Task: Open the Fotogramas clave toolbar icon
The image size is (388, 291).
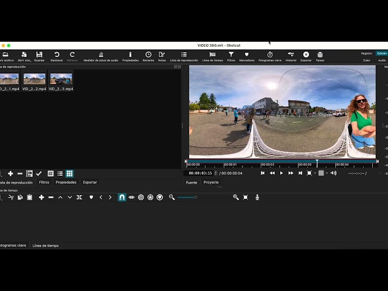Action: (x=270, y=56)
